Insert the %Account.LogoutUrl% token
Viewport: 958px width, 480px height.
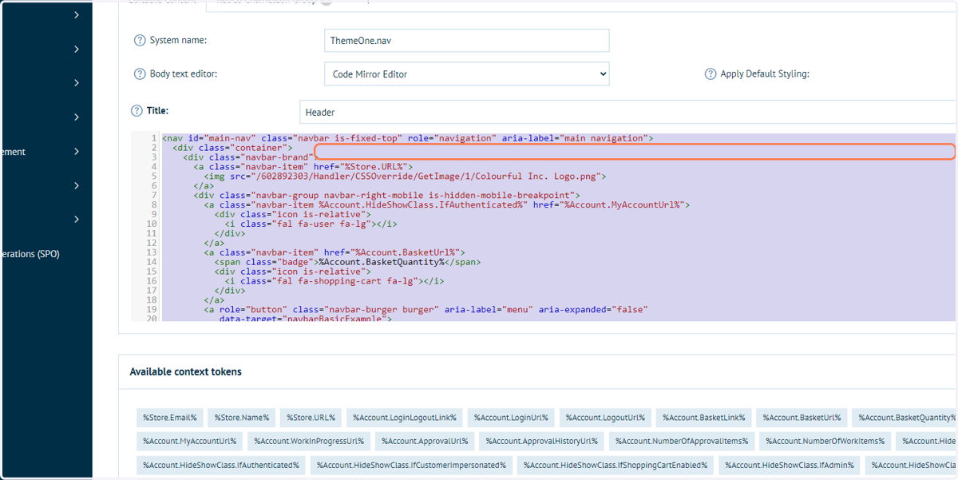[x=605, y=418]
